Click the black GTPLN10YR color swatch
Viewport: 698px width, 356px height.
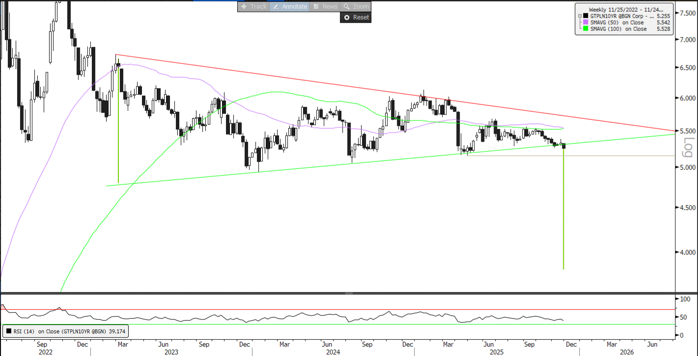pos(586,16)
